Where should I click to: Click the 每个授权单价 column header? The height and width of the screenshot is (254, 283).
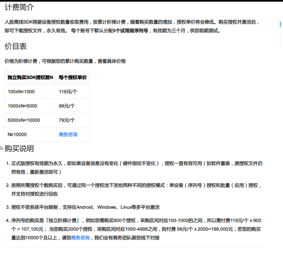(x=73, y=77)
